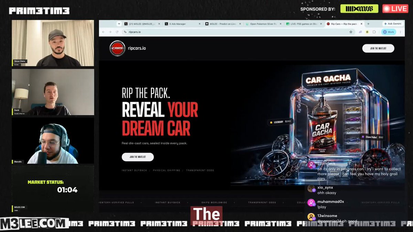Click the Market Status timer 01:04

click(x=67, y=190)
